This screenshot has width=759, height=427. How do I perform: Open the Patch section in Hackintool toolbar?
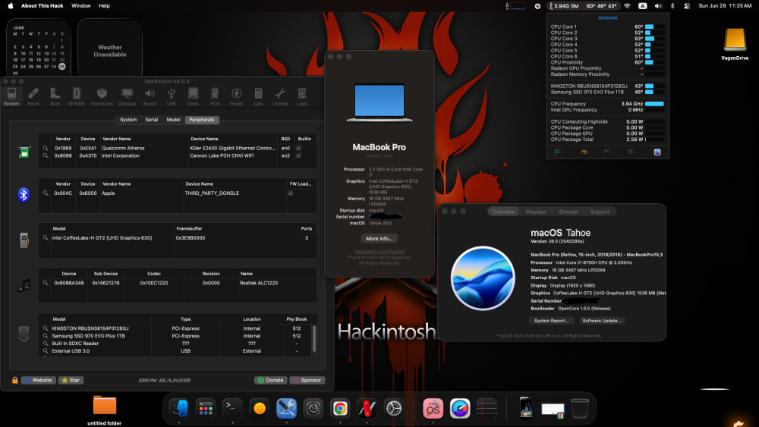pyautogui.click(x=33, y=96)
